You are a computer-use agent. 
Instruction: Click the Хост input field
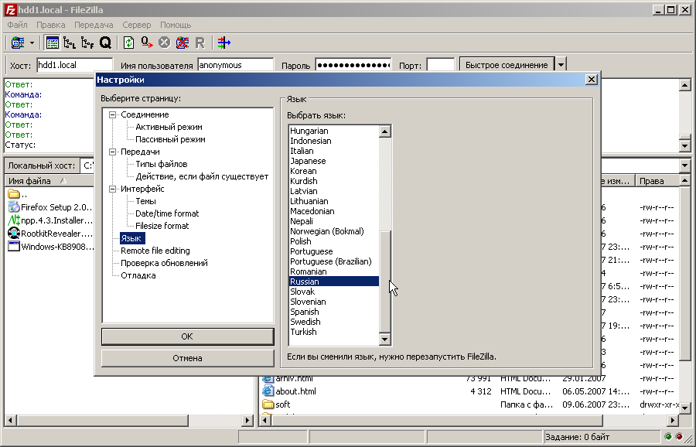point(74,65)
